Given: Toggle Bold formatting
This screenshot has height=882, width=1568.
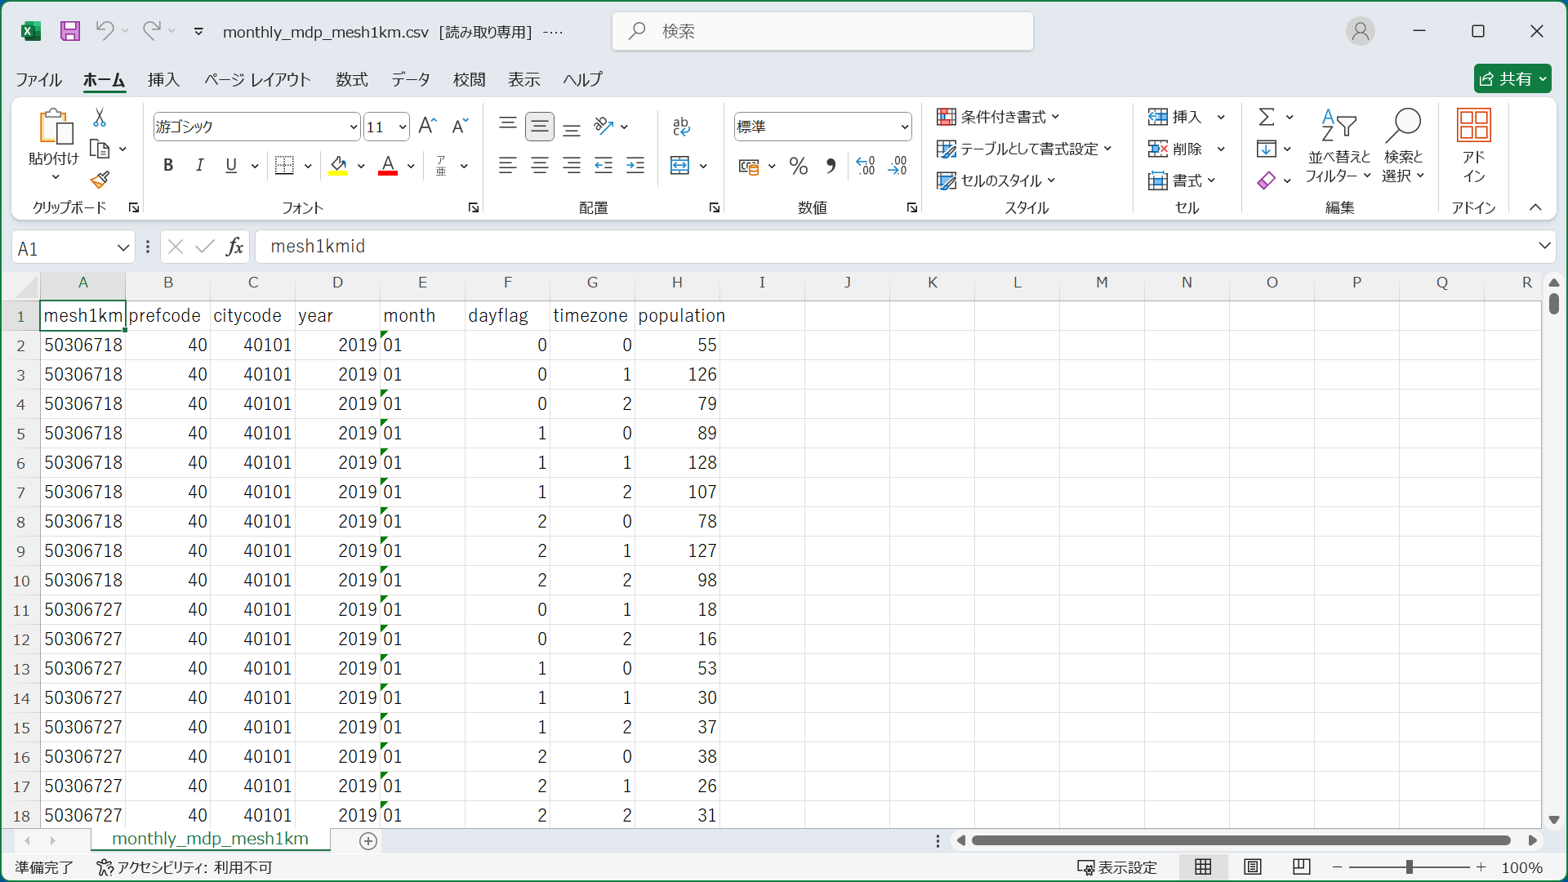Looking at the screenshot, I should pyautogui.click(x=168, y=166).
